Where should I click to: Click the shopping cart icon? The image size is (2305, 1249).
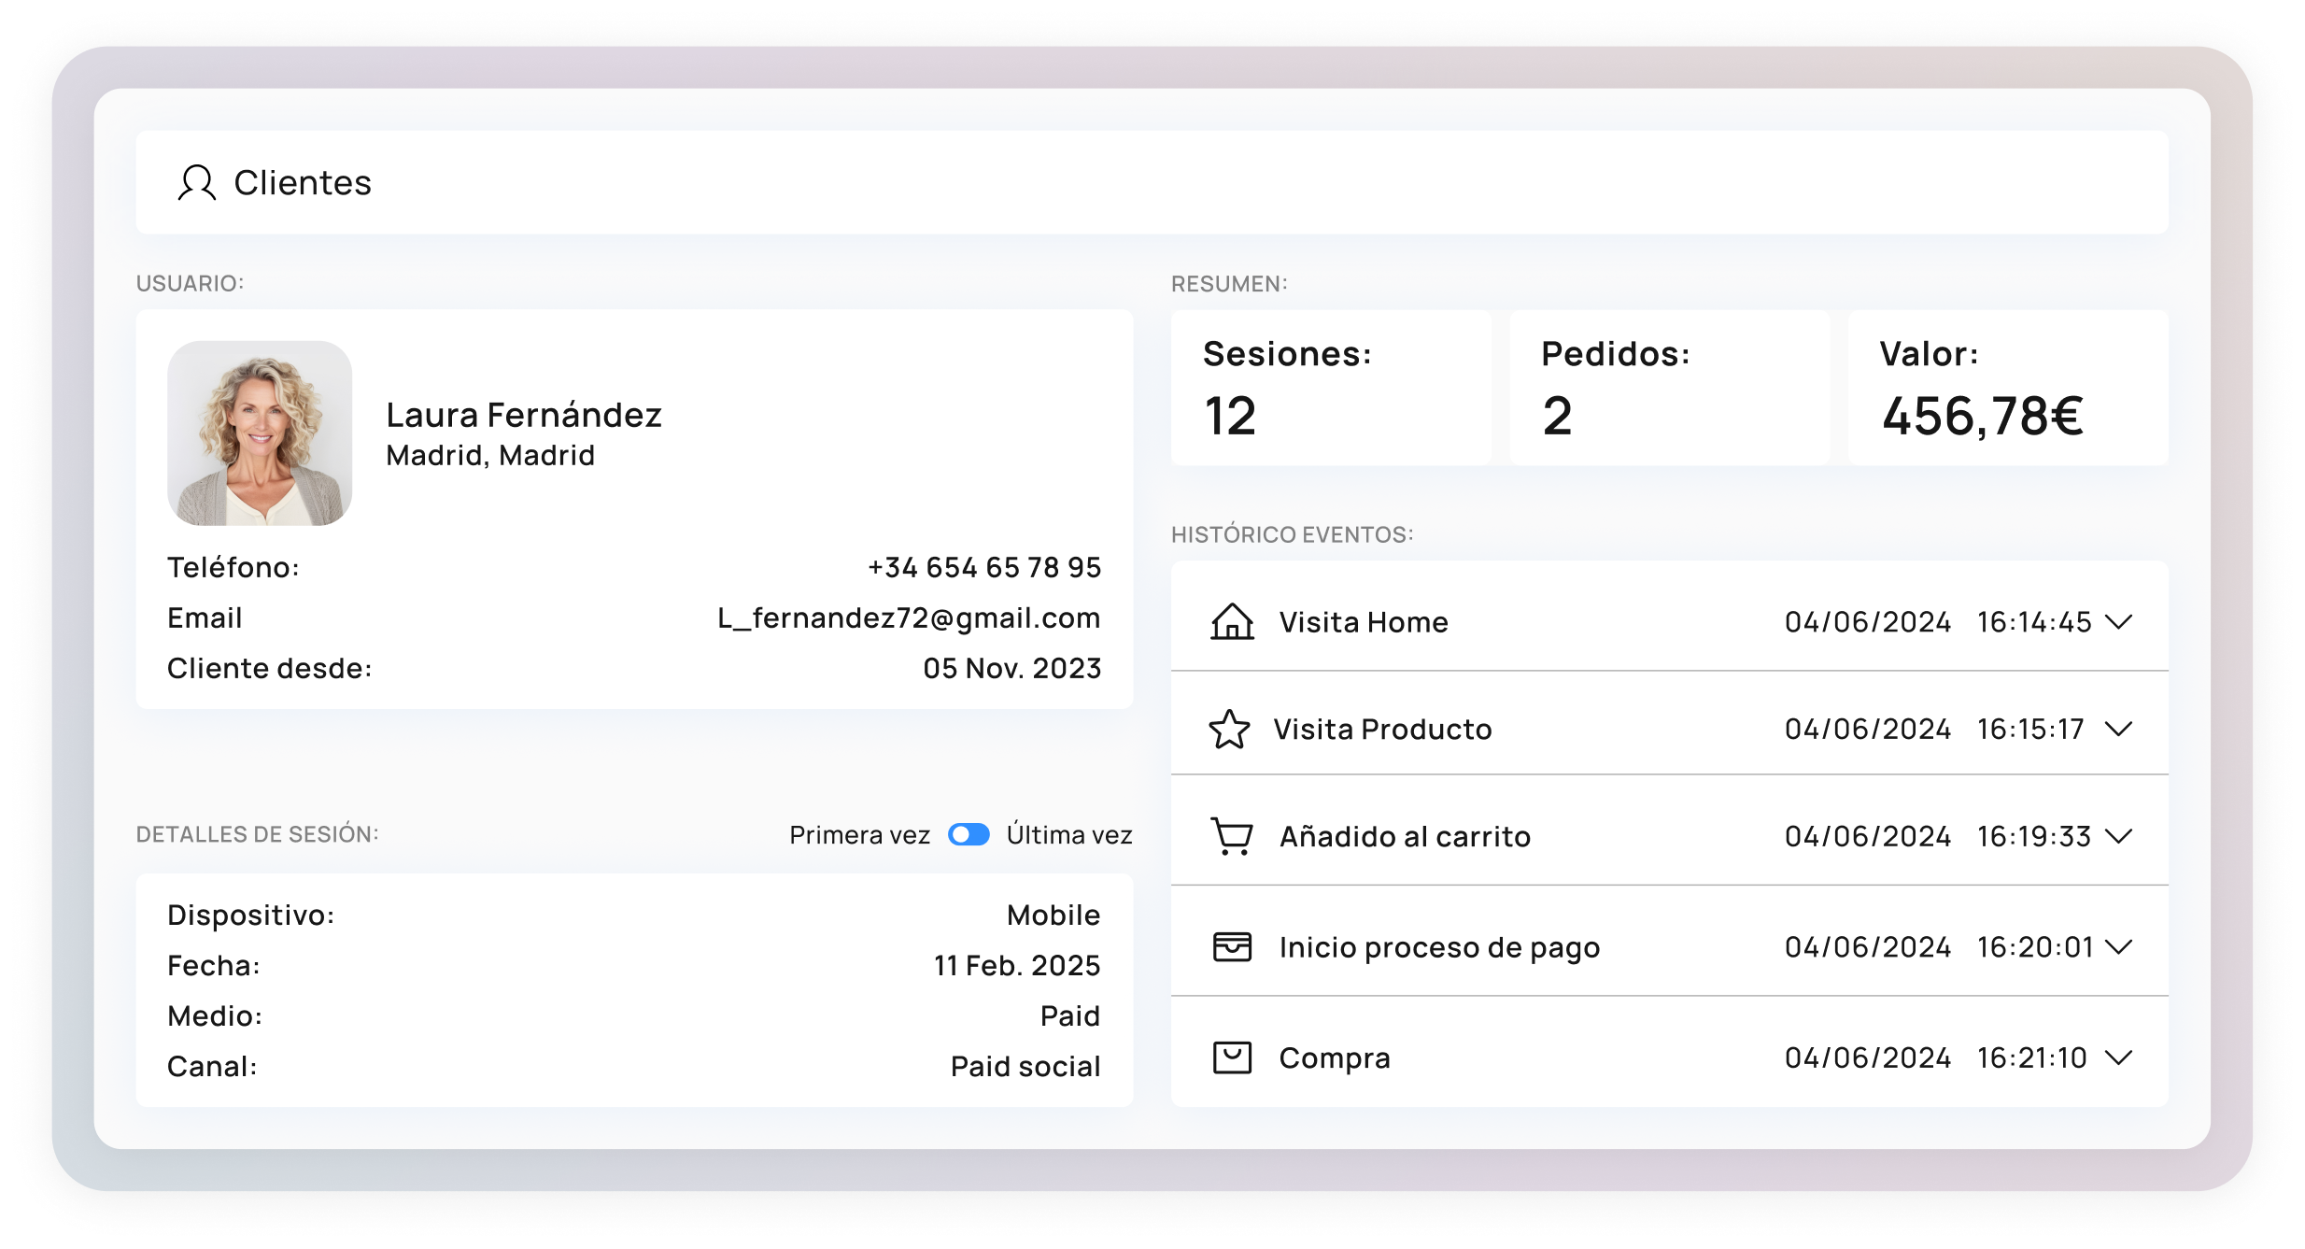point(1232,836)
